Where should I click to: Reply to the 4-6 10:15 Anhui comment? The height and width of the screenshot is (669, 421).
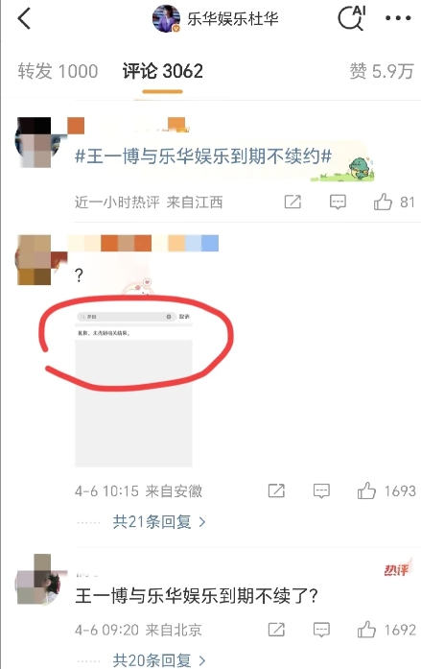[321, 491]
